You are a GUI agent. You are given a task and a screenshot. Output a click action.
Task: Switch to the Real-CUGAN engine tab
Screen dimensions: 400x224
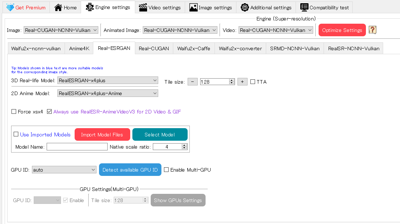click(154, 48)
